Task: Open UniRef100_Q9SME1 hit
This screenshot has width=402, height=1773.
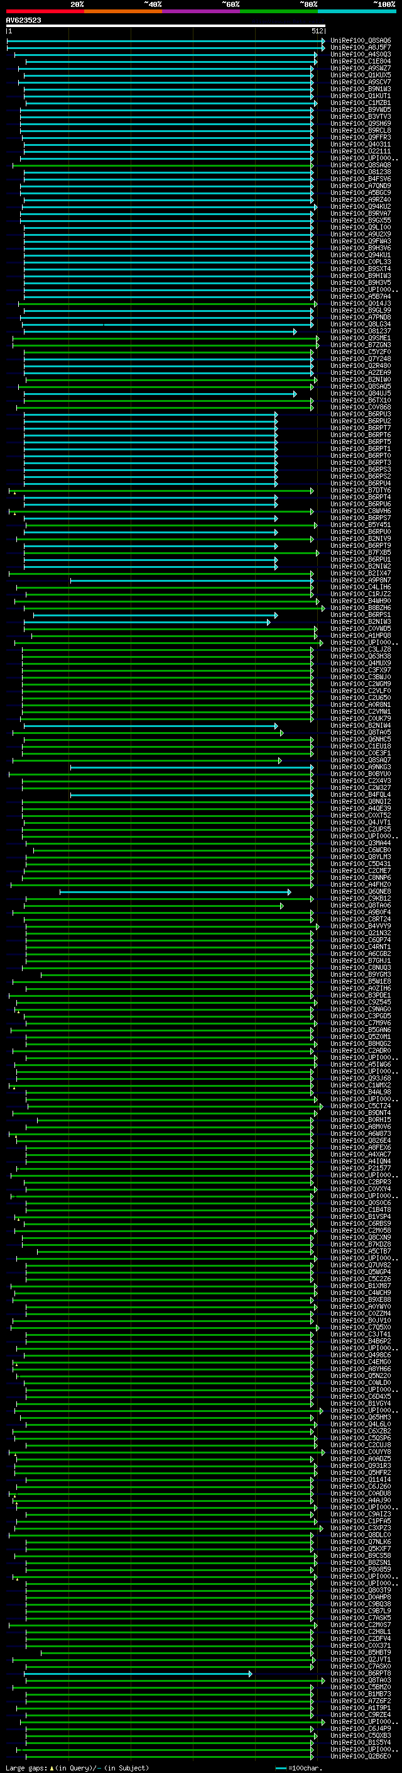Action: click(360, 338)
